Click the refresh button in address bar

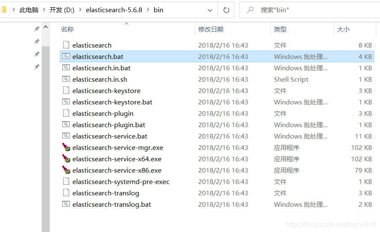tap(226, 10)
